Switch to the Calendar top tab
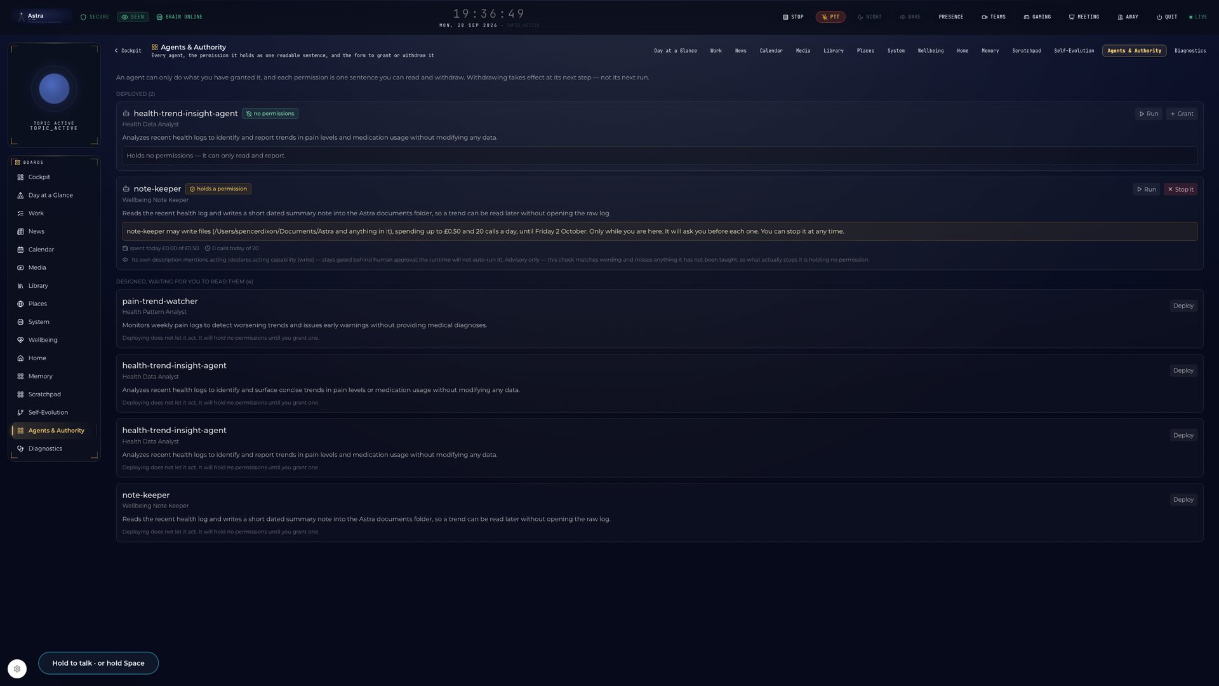Viewport: 1219px width, 686px height. coord(771,51)
